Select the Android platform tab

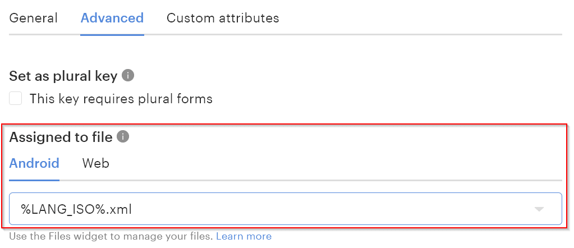(34, 163)
